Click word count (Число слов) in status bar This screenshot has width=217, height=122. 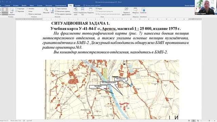[16, 121]
